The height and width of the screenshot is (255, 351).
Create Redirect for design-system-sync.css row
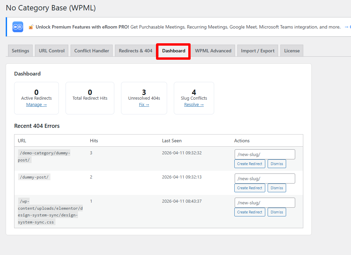[249, 212]
